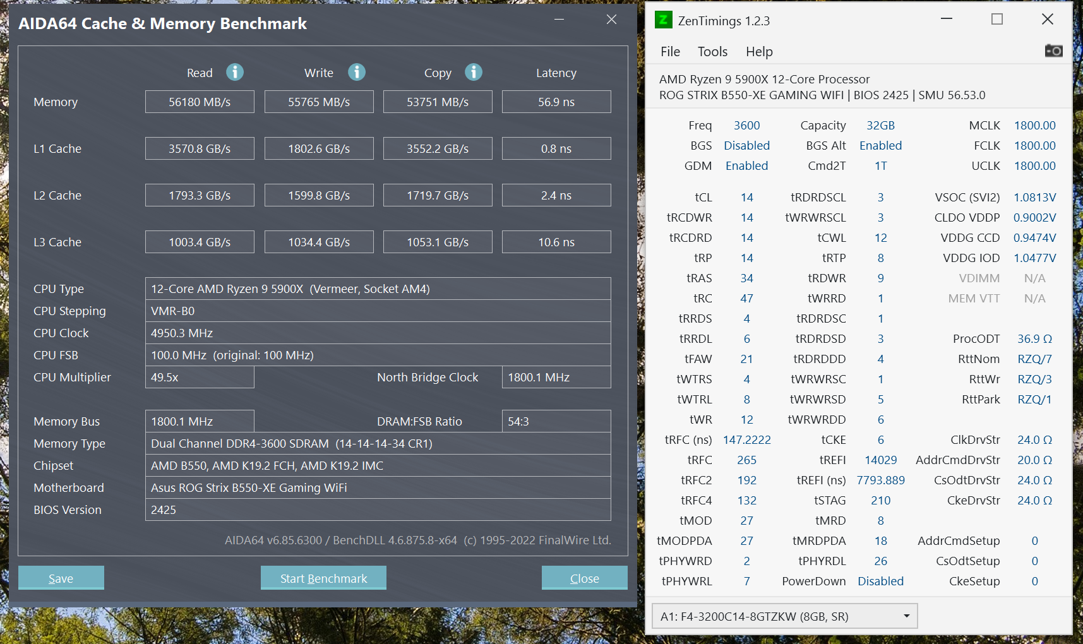Select the Memory Write value 55765 MB/s
This screenshot has width=1083, height=644.
pyautogui.click(x=319, y=102)
